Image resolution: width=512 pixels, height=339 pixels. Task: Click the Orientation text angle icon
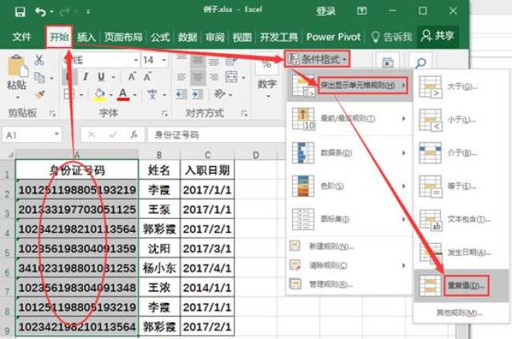click(x=219, y=94)
